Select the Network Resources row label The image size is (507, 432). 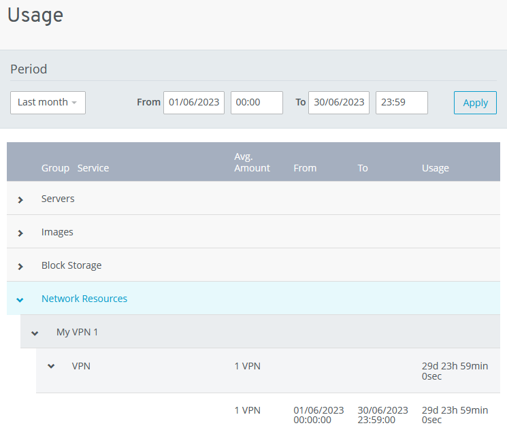(84, 299)
